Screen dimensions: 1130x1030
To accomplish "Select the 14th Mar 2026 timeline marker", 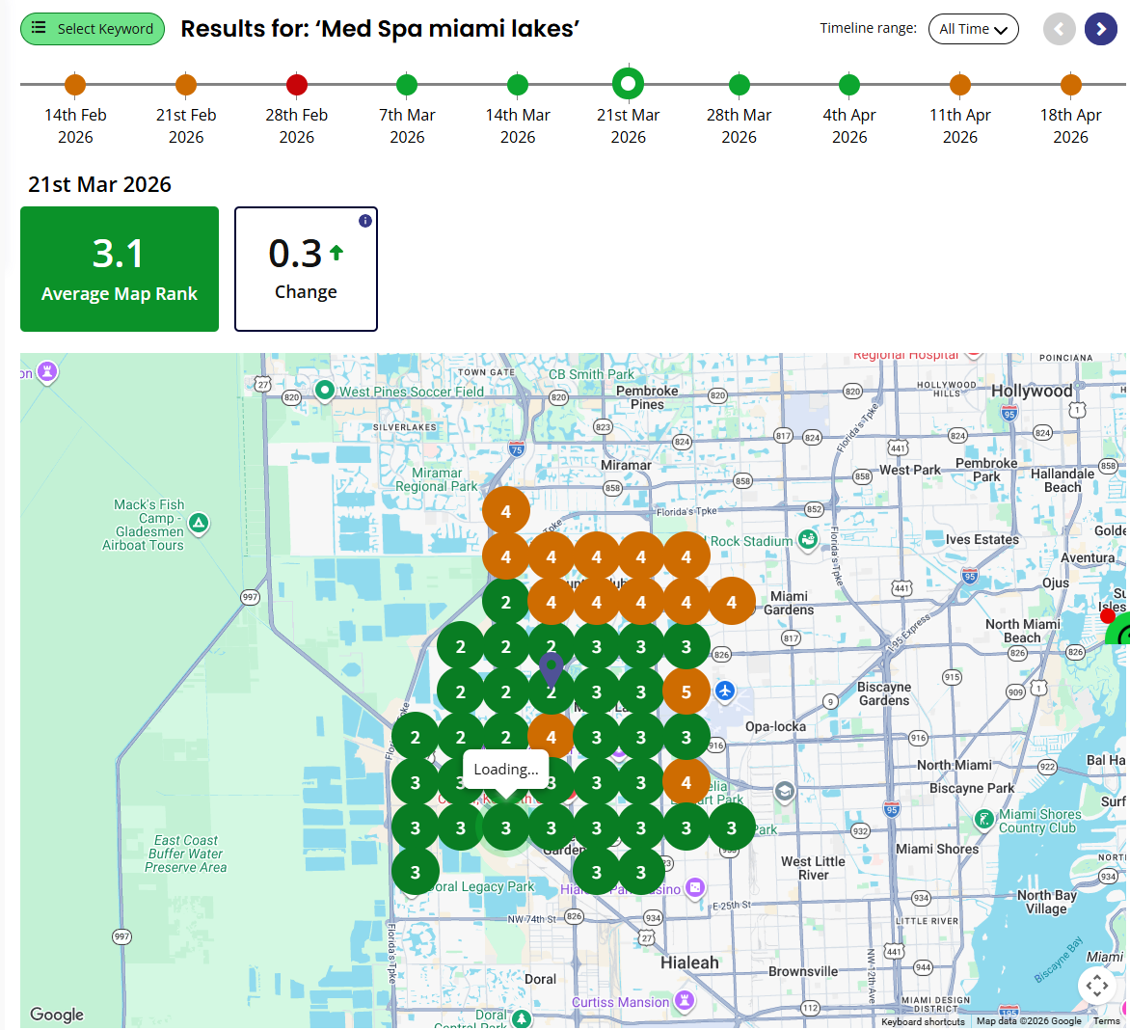I will tap(518, 84).
